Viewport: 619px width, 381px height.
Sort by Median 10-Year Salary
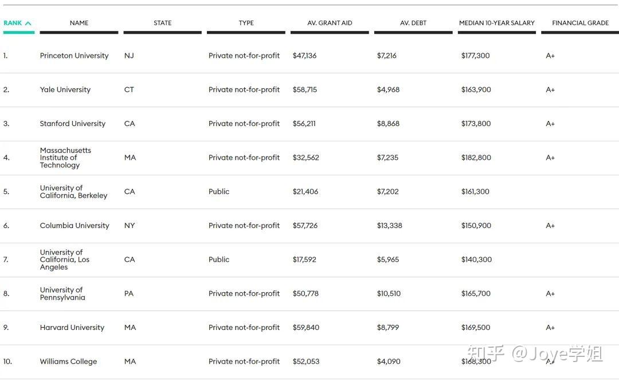[x=496, y=23]
